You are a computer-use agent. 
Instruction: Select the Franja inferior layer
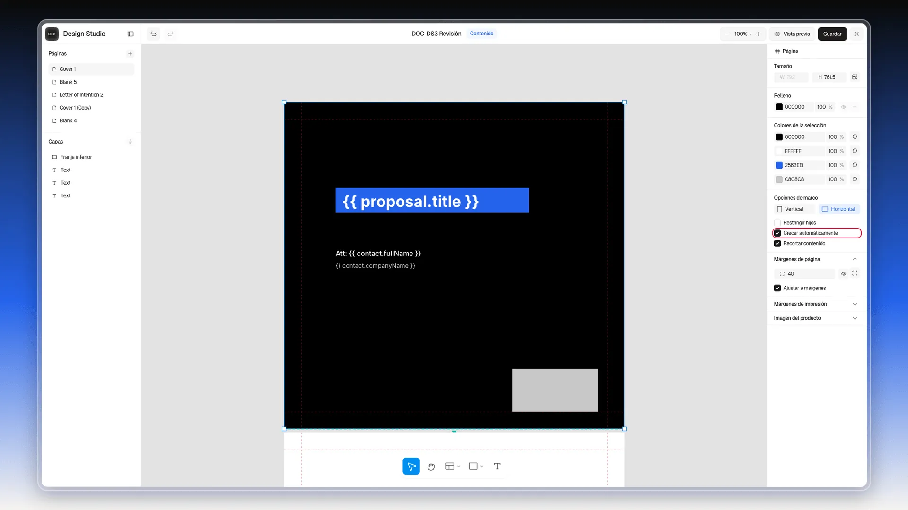91,157
